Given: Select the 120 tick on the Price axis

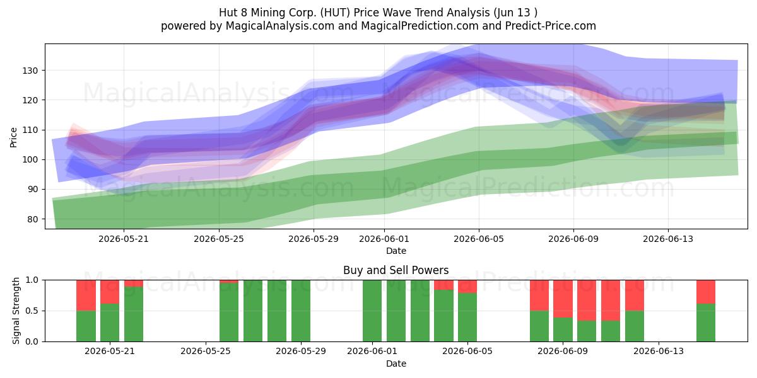Looking at the screenshot, I should point(31,100).
